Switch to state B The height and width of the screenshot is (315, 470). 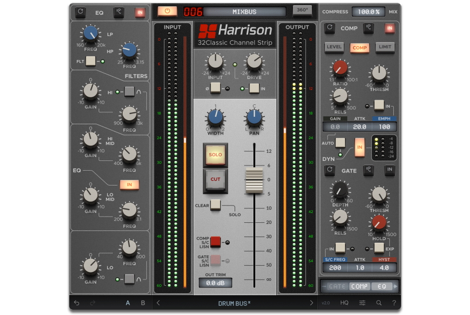point(143,303)
